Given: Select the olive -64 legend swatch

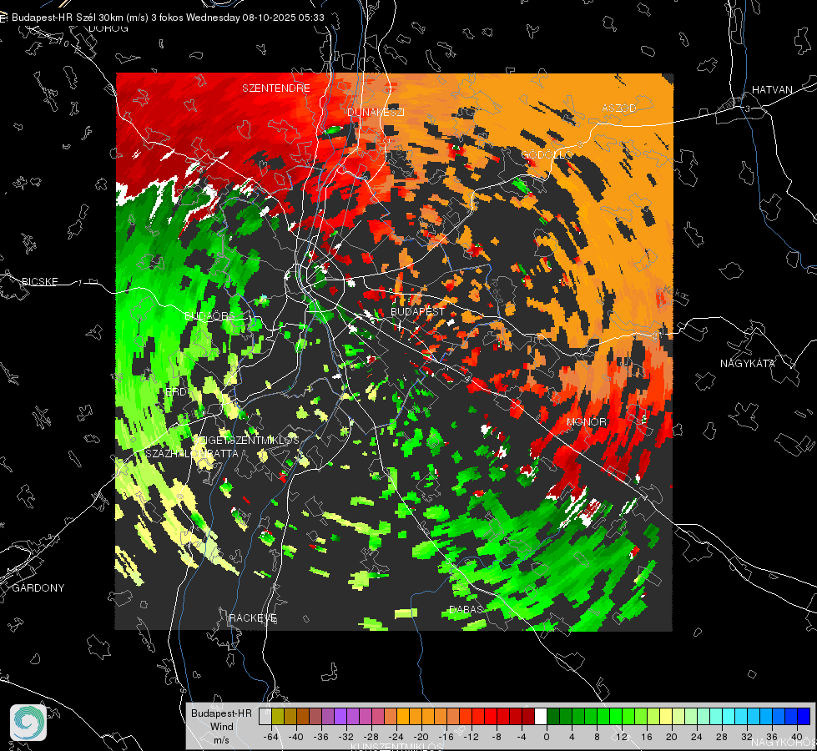Looking at the screenshot, I should 278,717.
